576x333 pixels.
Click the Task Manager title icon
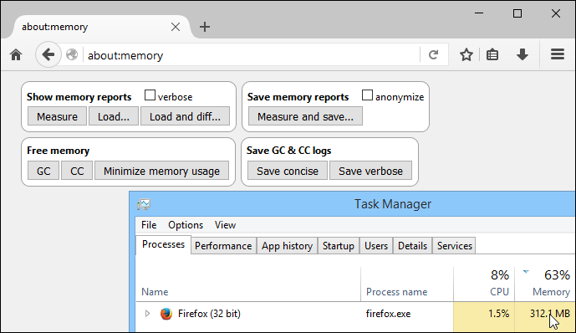[x=144, y=204]
